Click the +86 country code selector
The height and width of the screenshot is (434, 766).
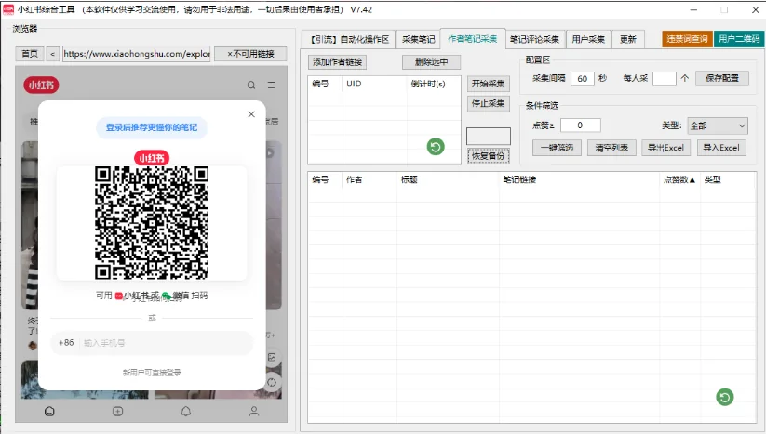pyautogui.click(x=66, y=343)
